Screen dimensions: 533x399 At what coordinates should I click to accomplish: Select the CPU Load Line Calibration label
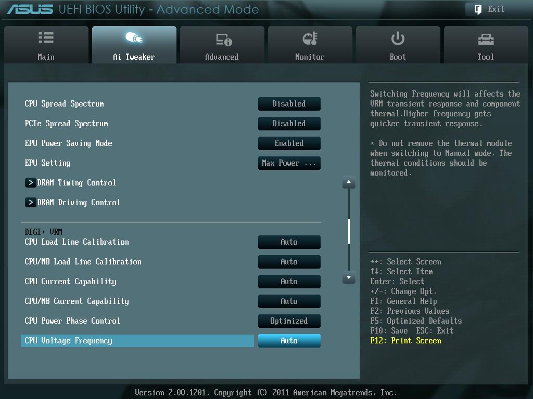pyautogui.click(x=77, y=242)
